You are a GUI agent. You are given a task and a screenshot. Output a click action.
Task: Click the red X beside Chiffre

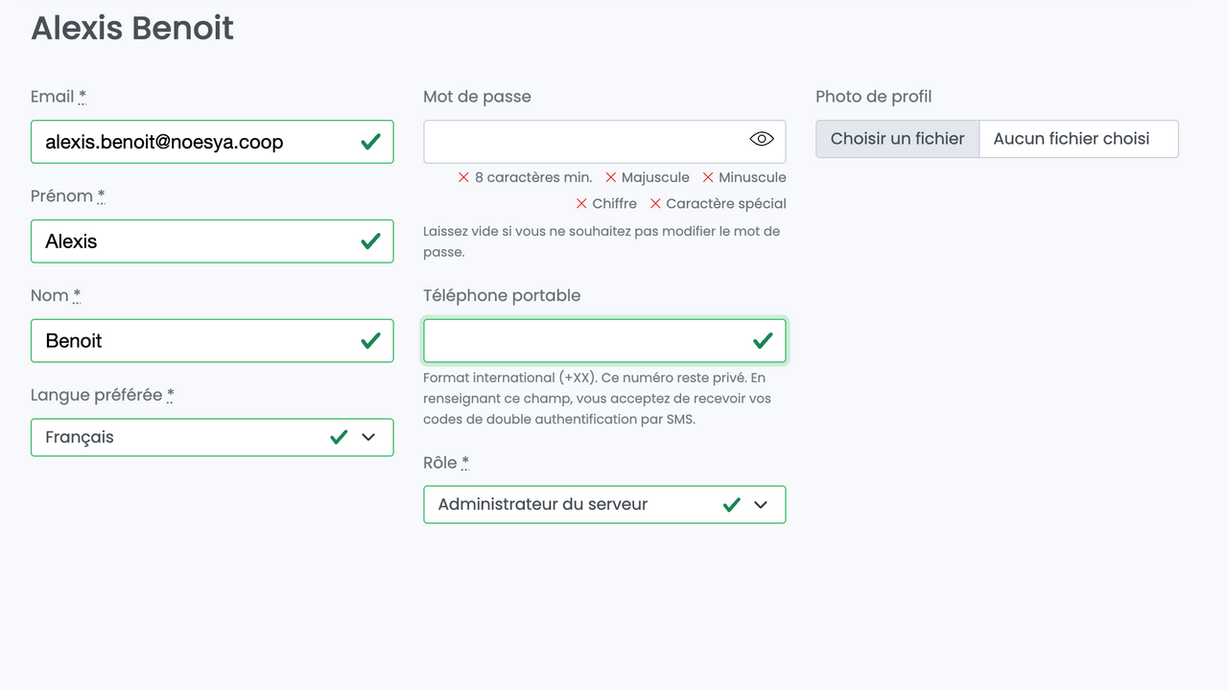(581, 203)
